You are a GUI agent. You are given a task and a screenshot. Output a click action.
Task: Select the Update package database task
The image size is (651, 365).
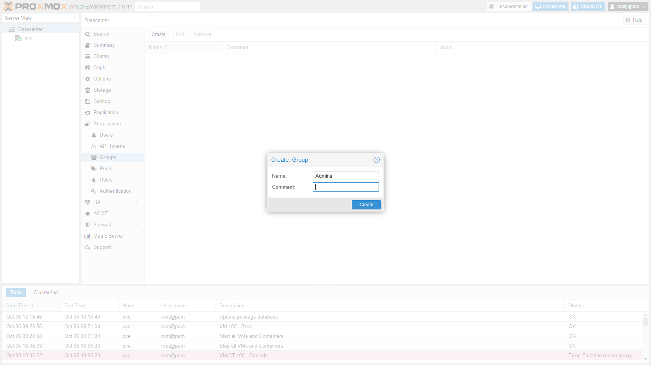(322, 317)
